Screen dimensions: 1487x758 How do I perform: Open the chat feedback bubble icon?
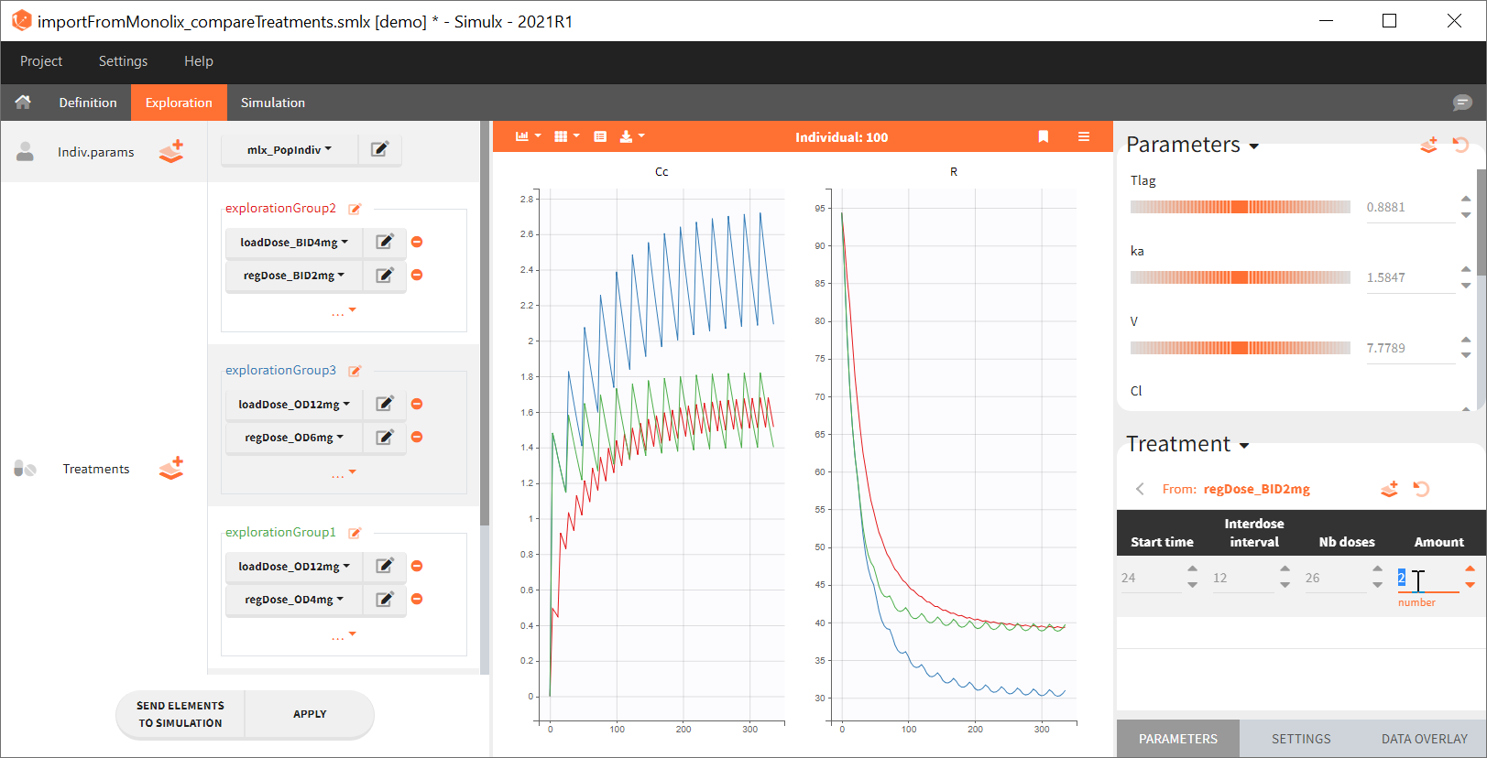(x=1461, y=103)
